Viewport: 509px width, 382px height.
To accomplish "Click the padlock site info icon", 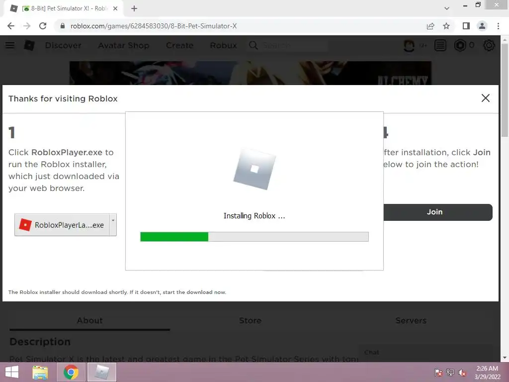I will click(x=63, y=26).
